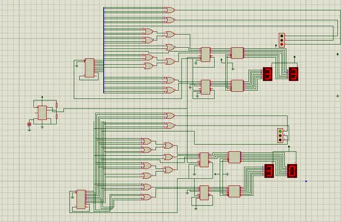This screenshot has height=222, width=341.
Task: Select the lower resistor right of timer IC
Action: tap(56, 117)
